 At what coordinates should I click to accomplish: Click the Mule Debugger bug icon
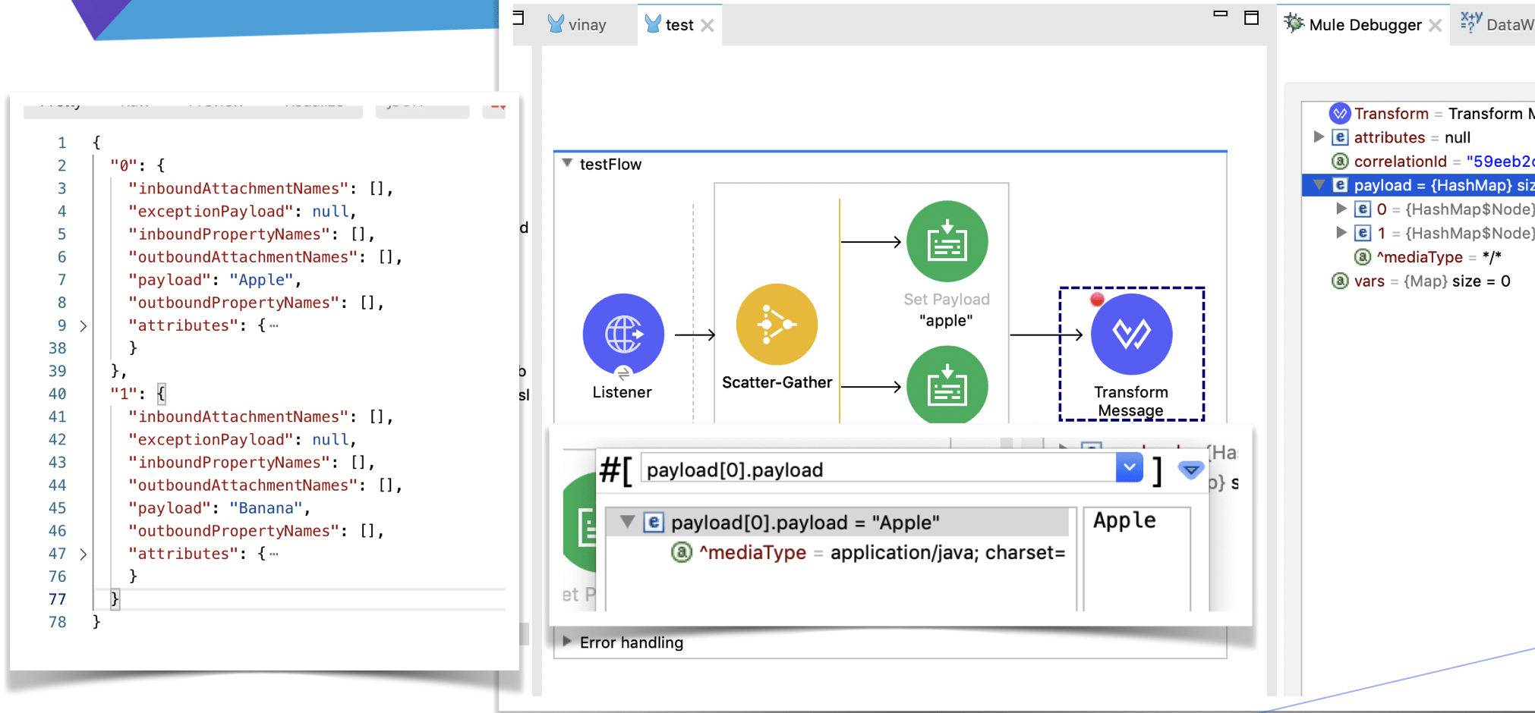click(1294, 24)
